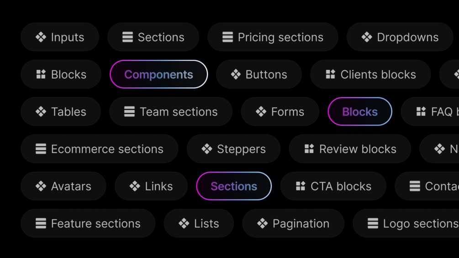The width and height of the screenshot is (459, 258).
Task: Open the Pagination tag
Action: pyautogui.click(x=293, y=223)
